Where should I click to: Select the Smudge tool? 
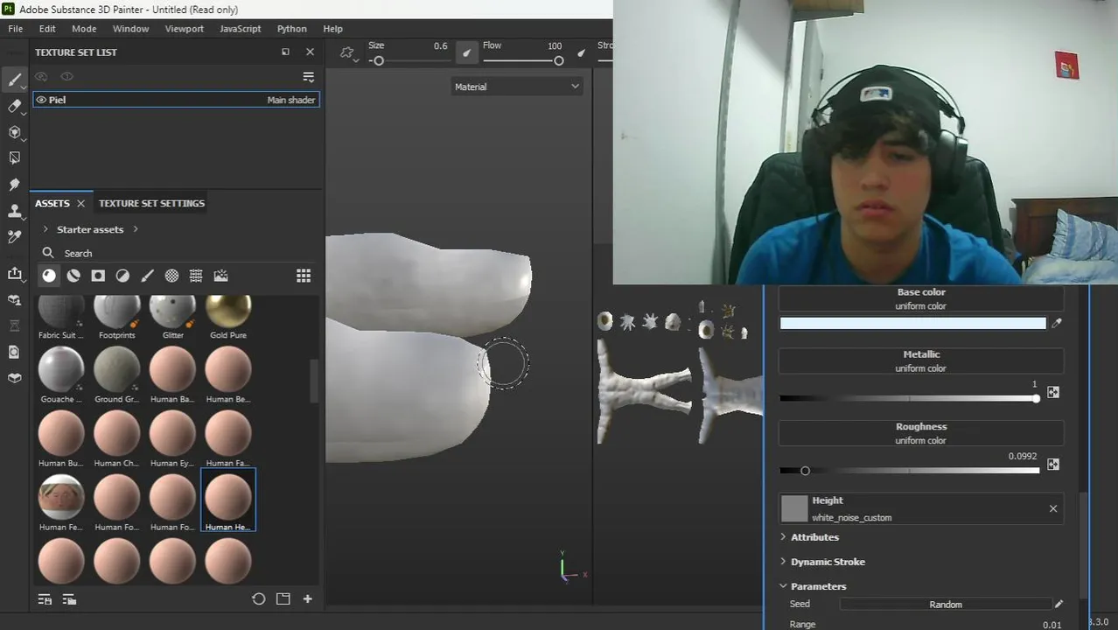[x=15, y=185]
